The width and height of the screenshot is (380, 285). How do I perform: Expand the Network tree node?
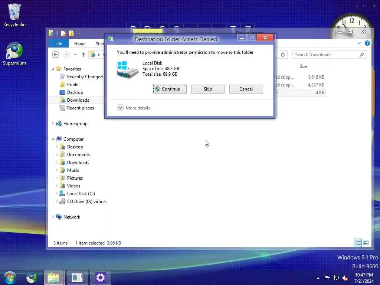pos(53,217)
